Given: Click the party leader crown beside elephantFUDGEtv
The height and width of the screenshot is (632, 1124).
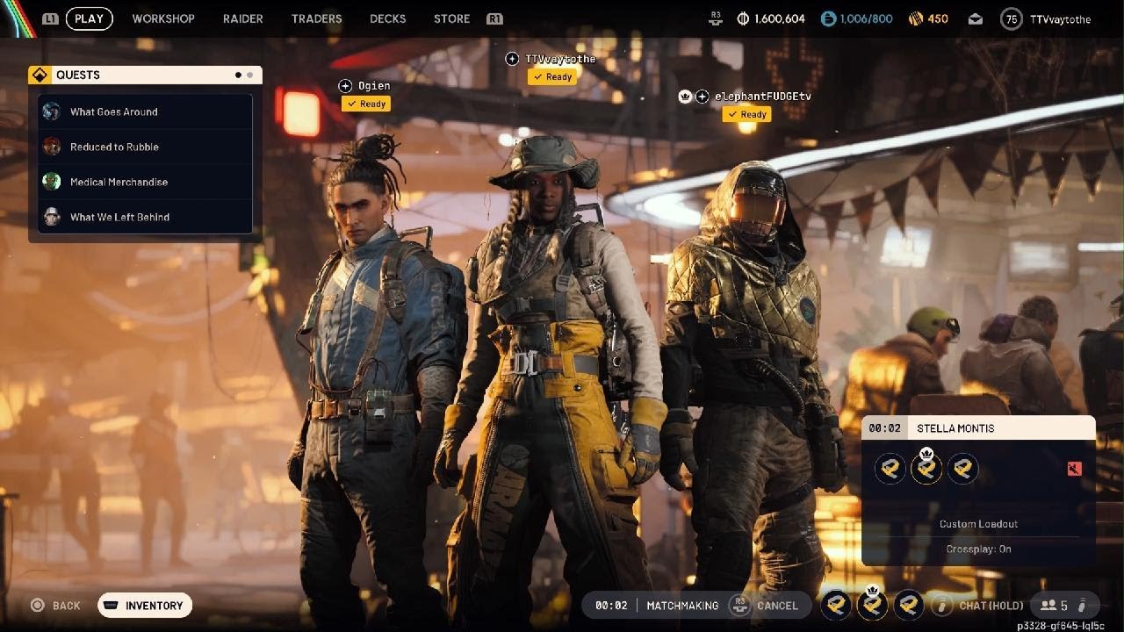Looking at the screenshot, I should point(686,97).
